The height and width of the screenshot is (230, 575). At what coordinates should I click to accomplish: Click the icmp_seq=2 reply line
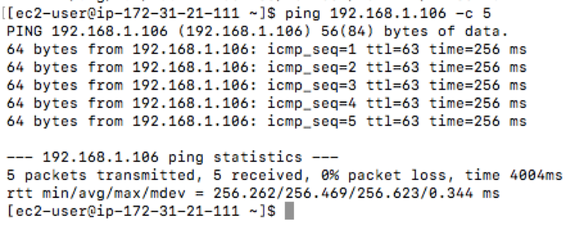[x=267, y=67]
